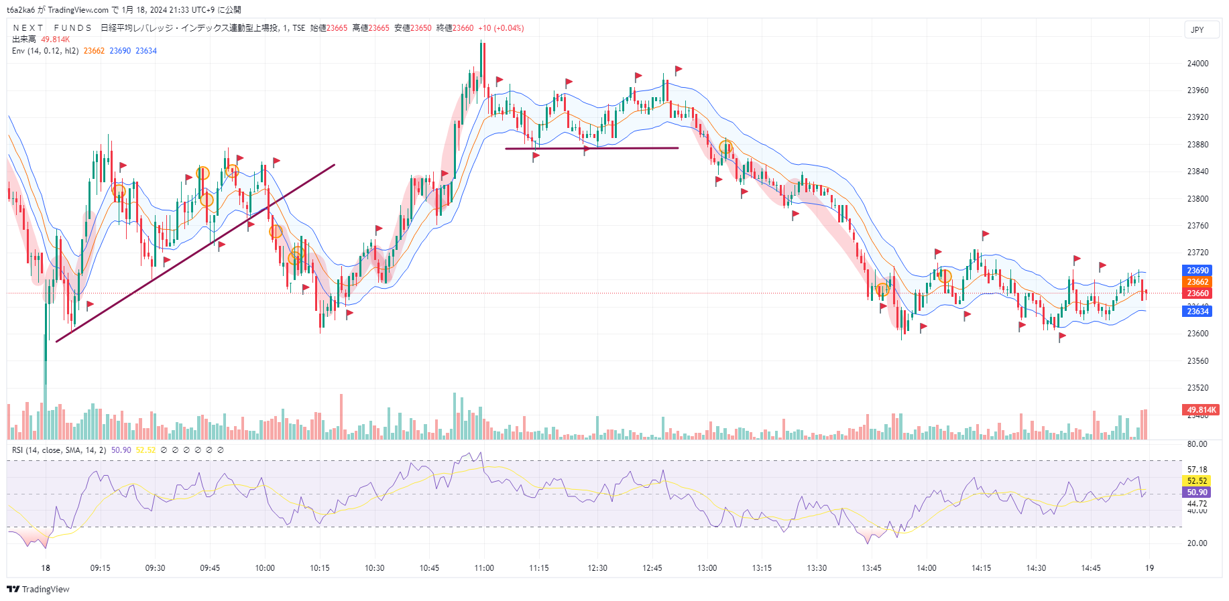This screenshot has height=601, width=1229.
Task: Click the red 49.814K volume label
Action: coord(1200,409)
